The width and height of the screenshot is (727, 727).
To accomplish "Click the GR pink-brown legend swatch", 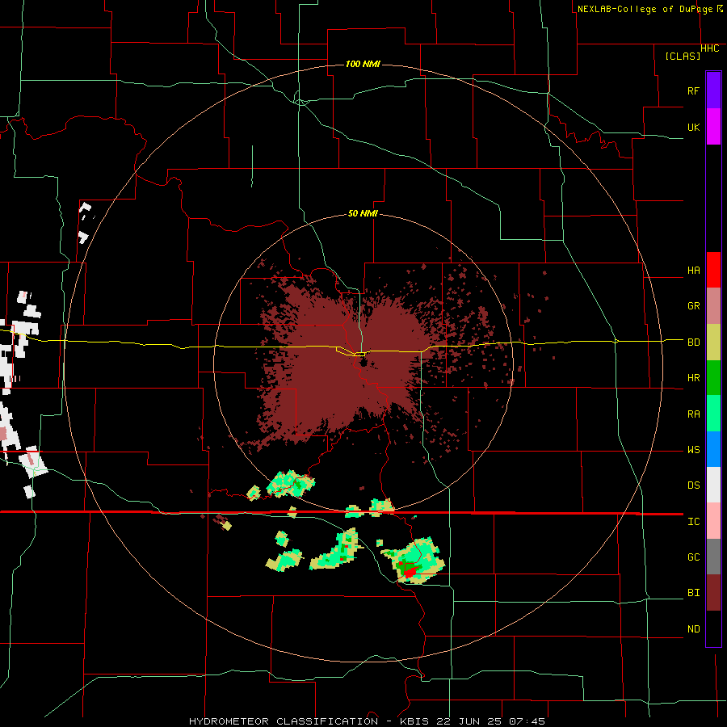I will point(713,306).
